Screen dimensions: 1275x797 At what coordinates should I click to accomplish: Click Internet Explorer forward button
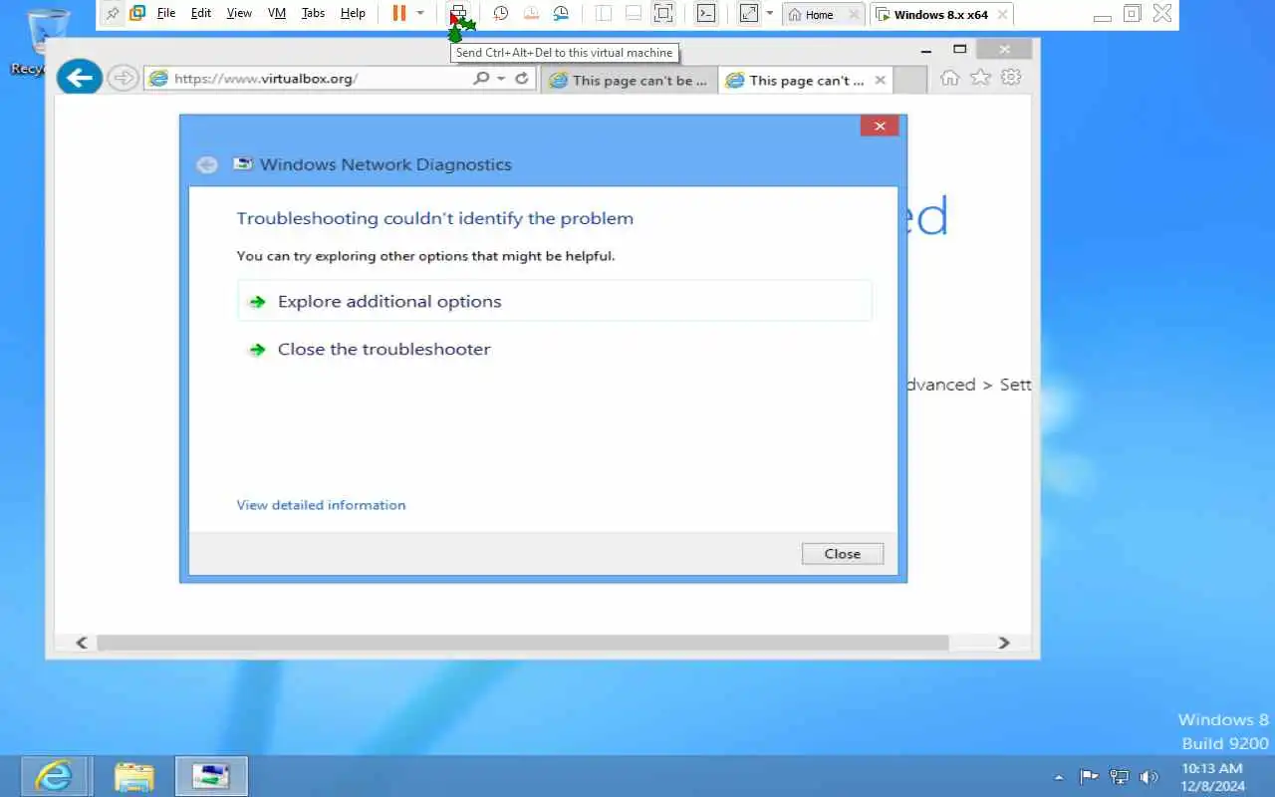(122, 78)
